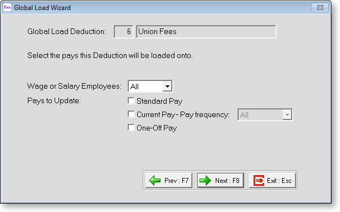
Task: Tick the Current Pay checkbox
Action: 131,114
